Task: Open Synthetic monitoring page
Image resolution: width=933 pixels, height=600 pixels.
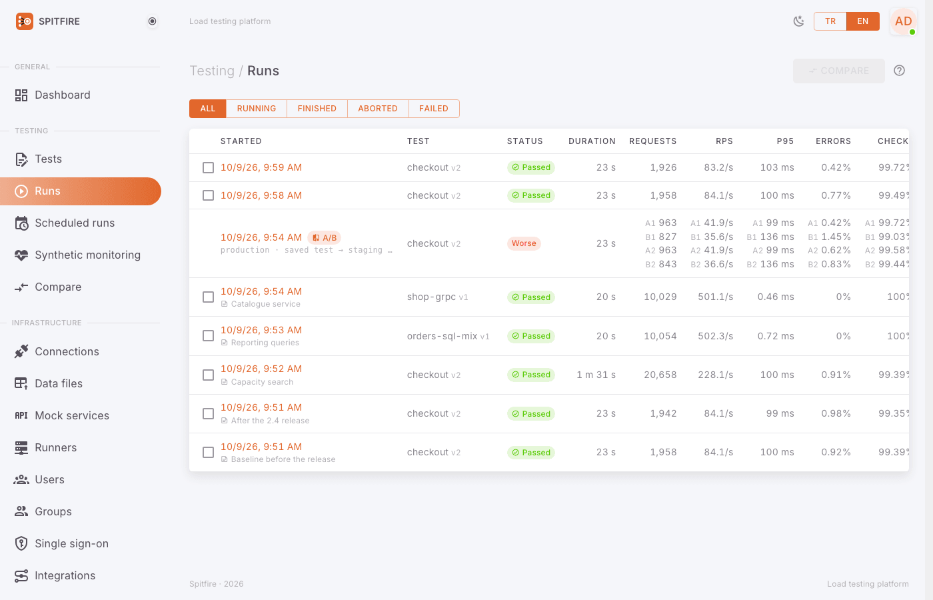Action: click(x=81, y=255)
